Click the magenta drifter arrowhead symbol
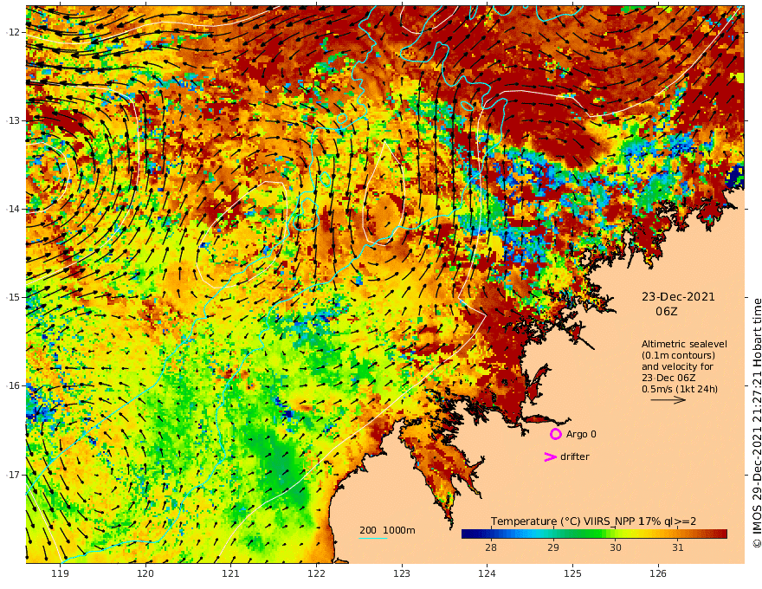The width and height of the screenshot is (762, 589). click(550, 456)
